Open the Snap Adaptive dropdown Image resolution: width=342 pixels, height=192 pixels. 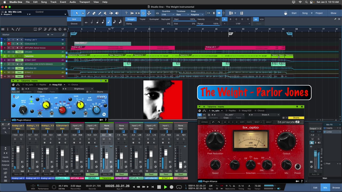197,14
